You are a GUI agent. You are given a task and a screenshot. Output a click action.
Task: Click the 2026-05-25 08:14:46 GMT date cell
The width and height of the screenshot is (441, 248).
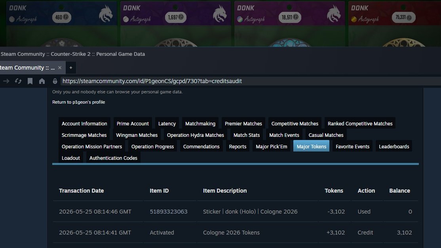tap(95, 212)
